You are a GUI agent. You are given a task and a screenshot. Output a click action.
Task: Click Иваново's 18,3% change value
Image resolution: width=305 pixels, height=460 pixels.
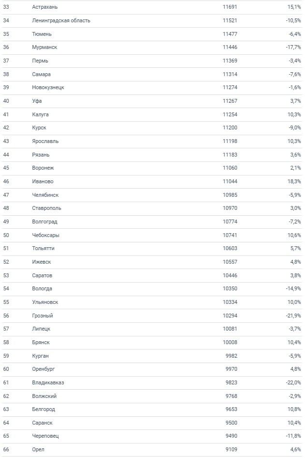[x=293, y=182]
